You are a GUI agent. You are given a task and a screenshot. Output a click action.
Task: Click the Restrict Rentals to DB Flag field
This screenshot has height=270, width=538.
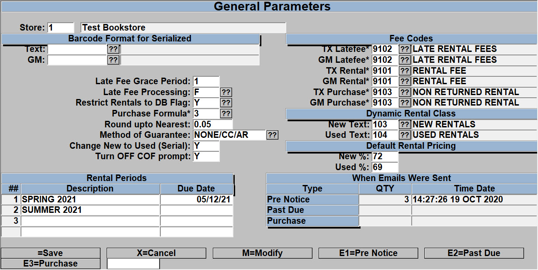tap(206, 103)
